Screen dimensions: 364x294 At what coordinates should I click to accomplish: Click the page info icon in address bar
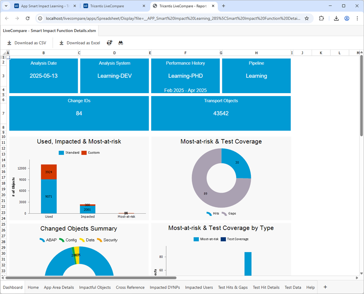click(x=39, y=18)
